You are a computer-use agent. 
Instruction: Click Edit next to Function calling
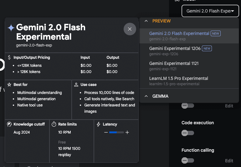point(229,160)
